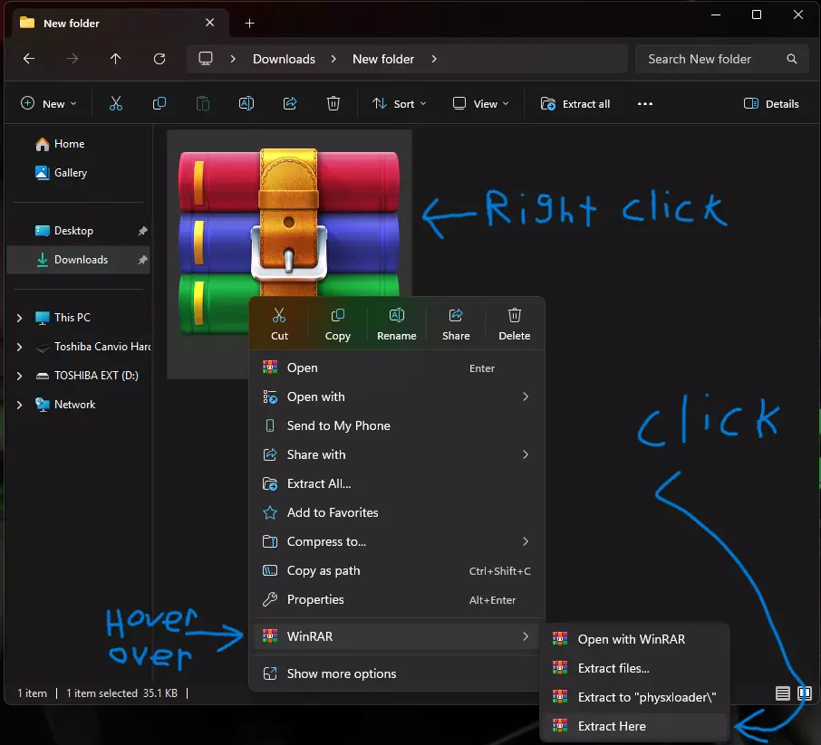Open the Compress to... submenu
Image resolution: width=821 pixels, height=745 pixels.
click(x=397, y=541)
